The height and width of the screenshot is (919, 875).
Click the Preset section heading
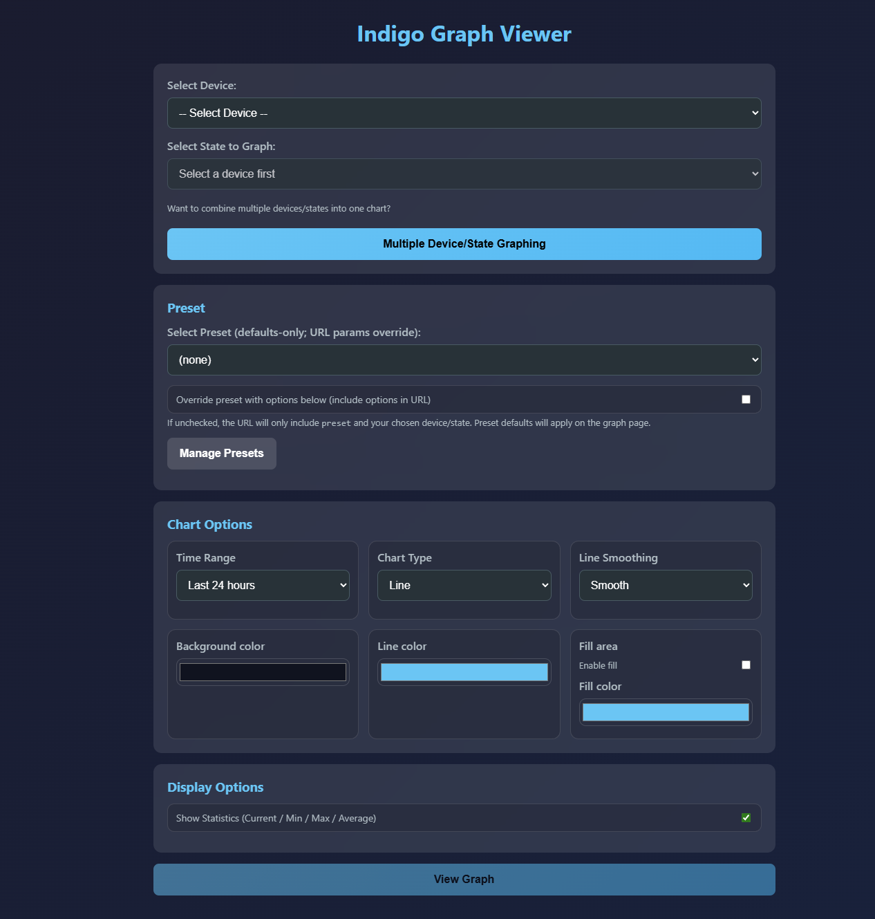pos(186,308)
